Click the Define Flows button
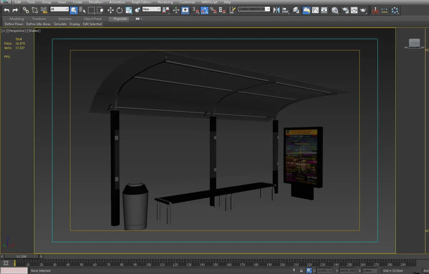 click(x=14, y=24)
